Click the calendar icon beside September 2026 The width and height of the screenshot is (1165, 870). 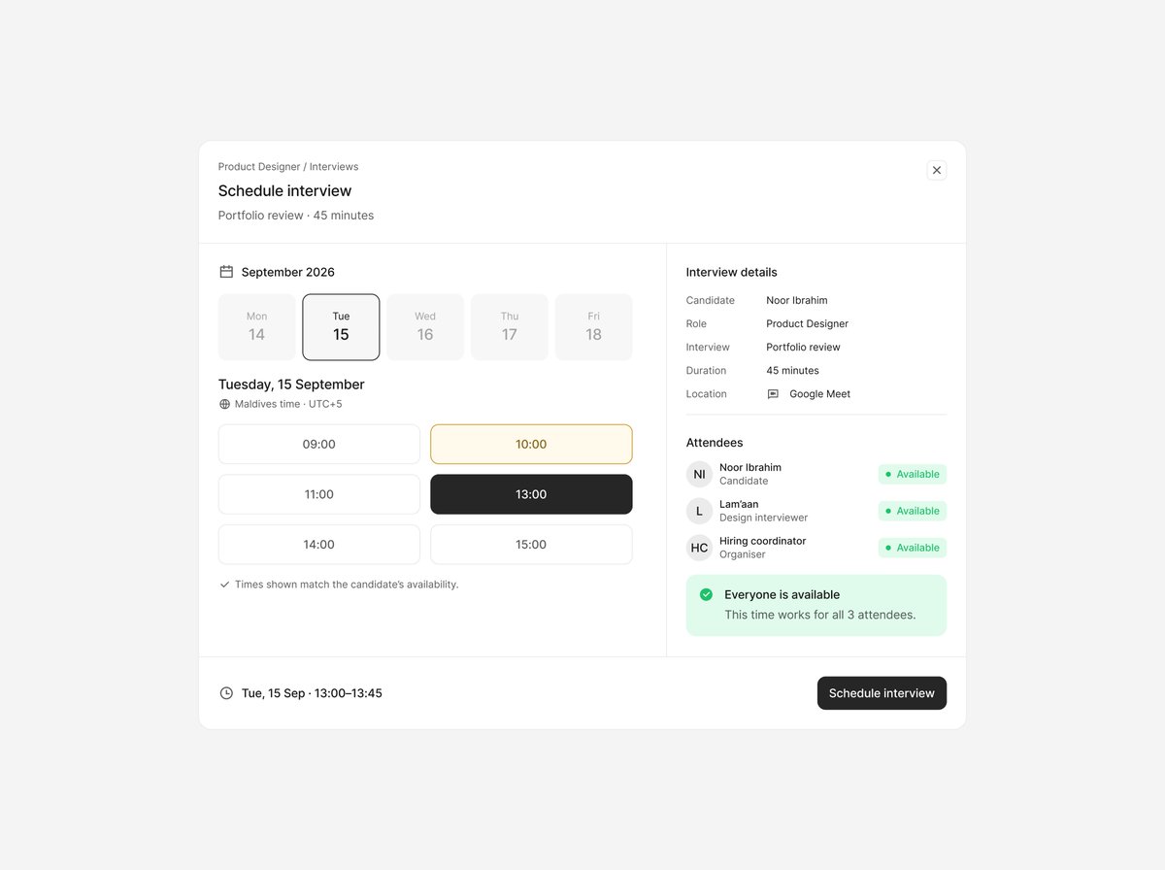[226, 272]
